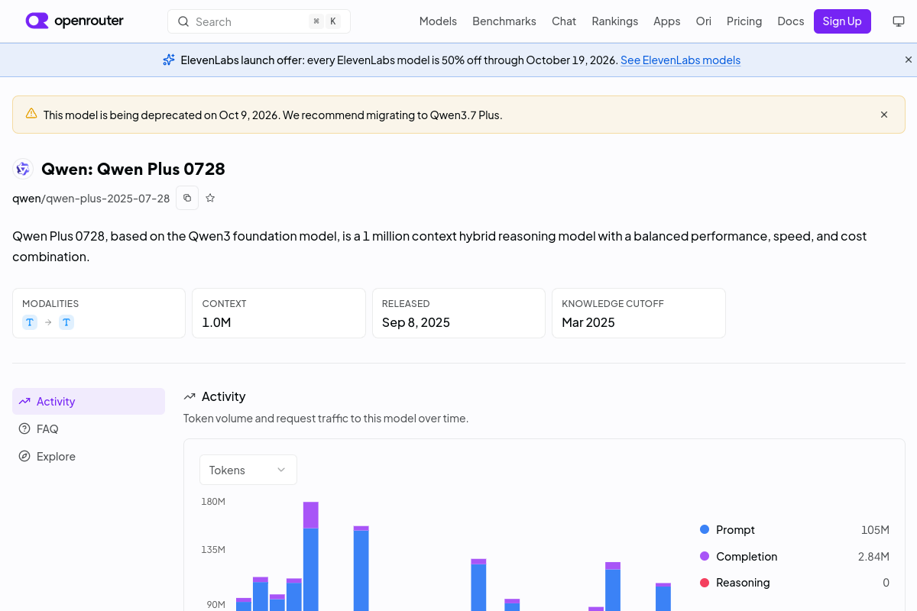Go to the Pricing page
Viewport: 917px width, 611px height.
tap(744, 21)
